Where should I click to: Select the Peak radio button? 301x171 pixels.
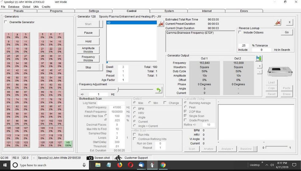point(185,107)
